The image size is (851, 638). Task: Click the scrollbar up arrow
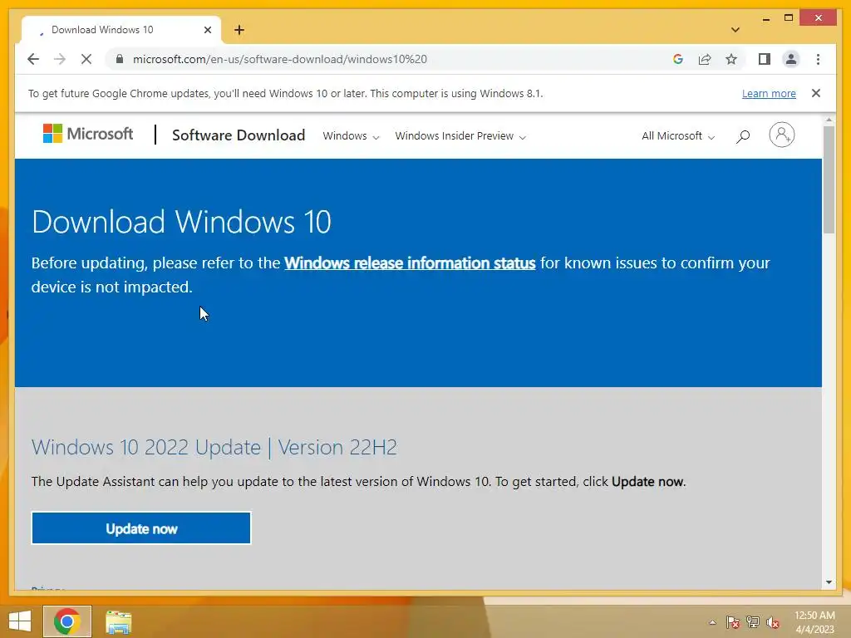(x=829, y=120)
